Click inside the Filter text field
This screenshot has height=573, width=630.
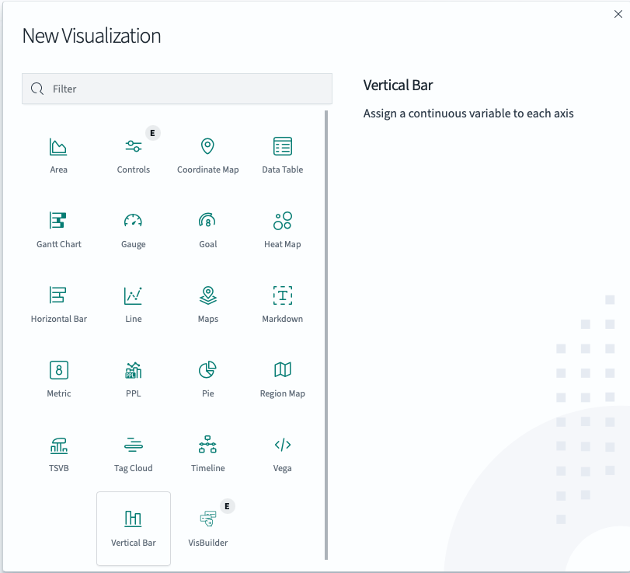(x=177, y=89)
